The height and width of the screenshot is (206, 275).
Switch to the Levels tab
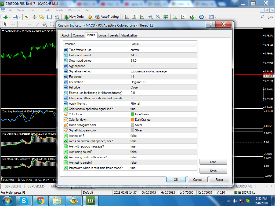click(x=114, y=35)
